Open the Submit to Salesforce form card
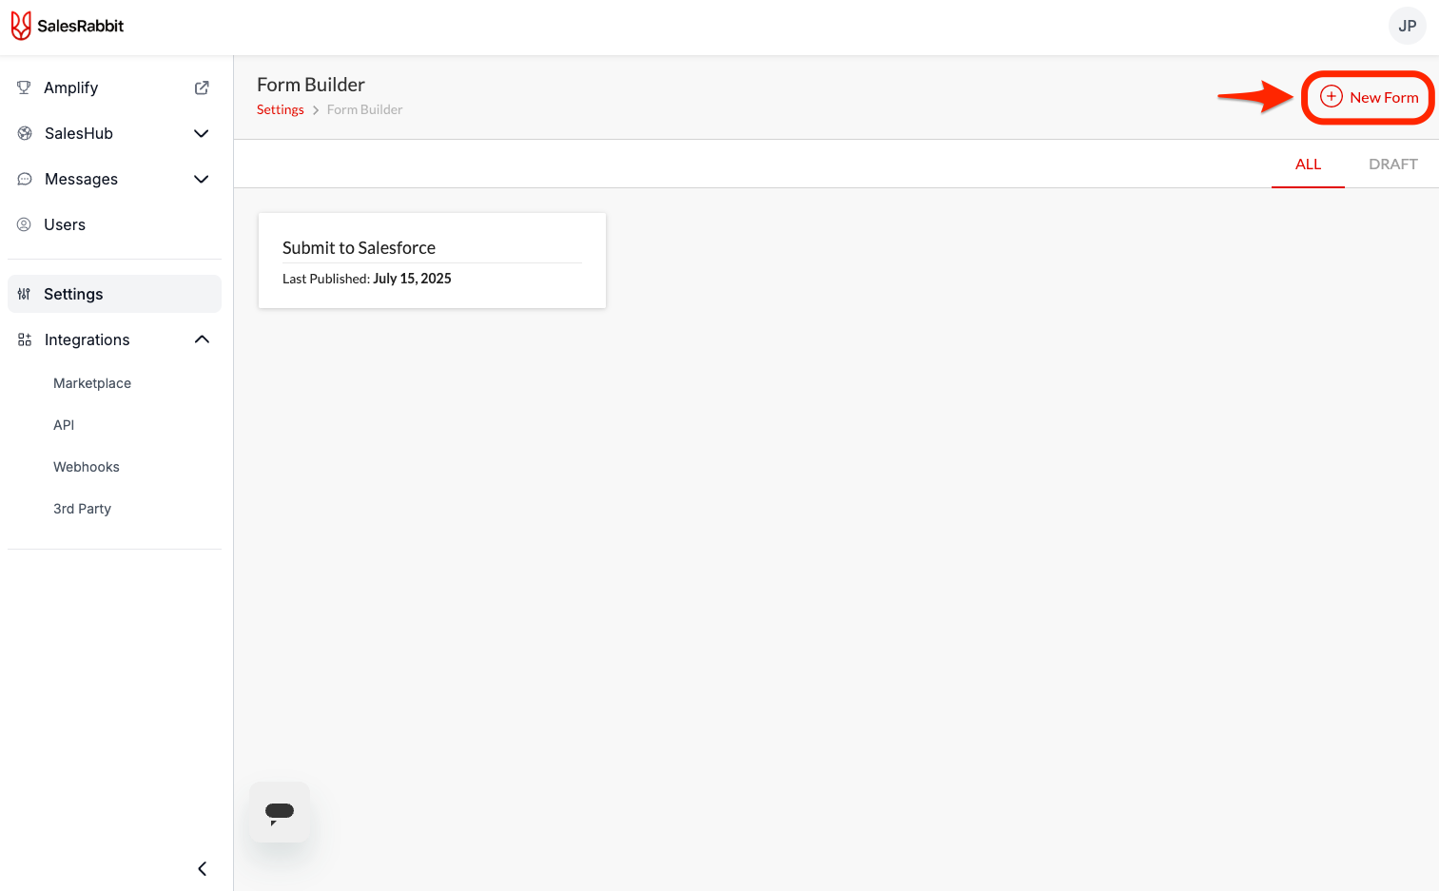1439x891 pixels. pyautogui.click(x=432, y=261)
